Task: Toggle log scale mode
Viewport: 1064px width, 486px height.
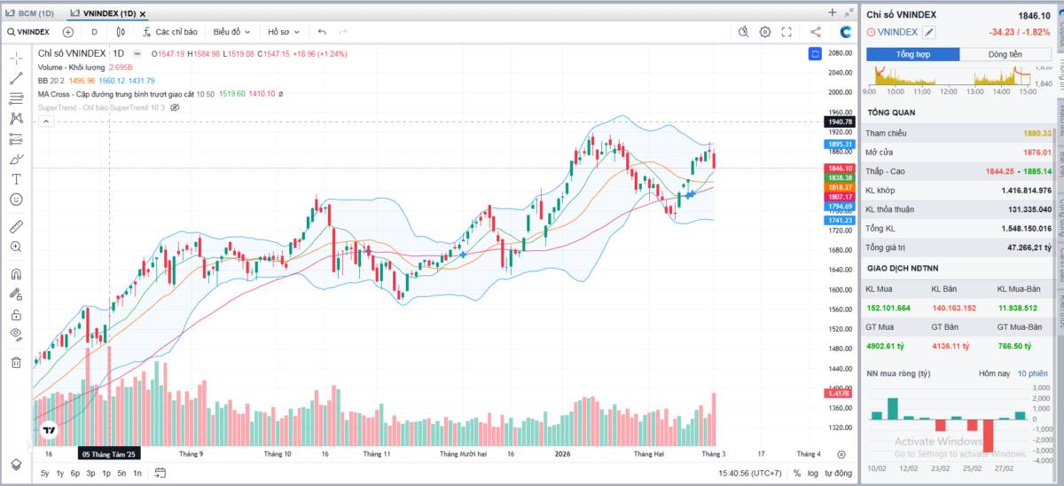Action: 813,474
